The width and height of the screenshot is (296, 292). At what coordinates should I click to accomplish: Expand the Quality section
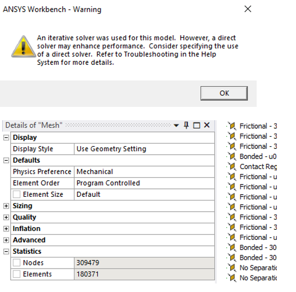[6, 218]
